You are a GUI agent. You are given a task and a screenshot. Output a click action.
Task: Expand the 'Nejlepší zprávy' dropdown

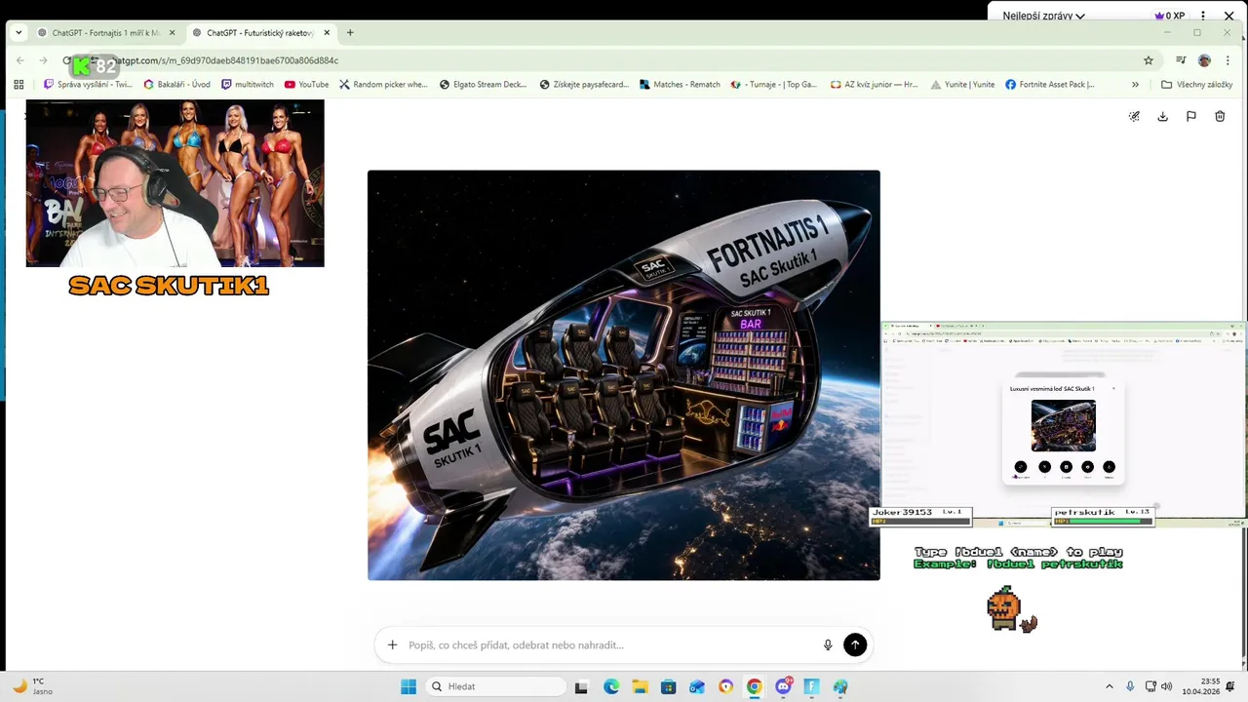pos(1043,16)
